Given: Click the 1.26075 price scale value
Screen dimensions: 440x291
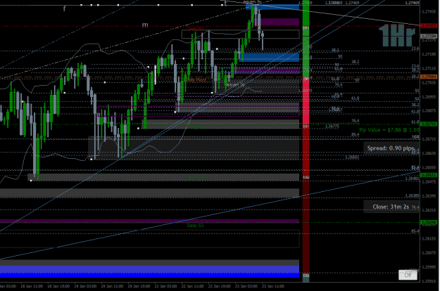Looking at the screenshot, I should (429, 252).
